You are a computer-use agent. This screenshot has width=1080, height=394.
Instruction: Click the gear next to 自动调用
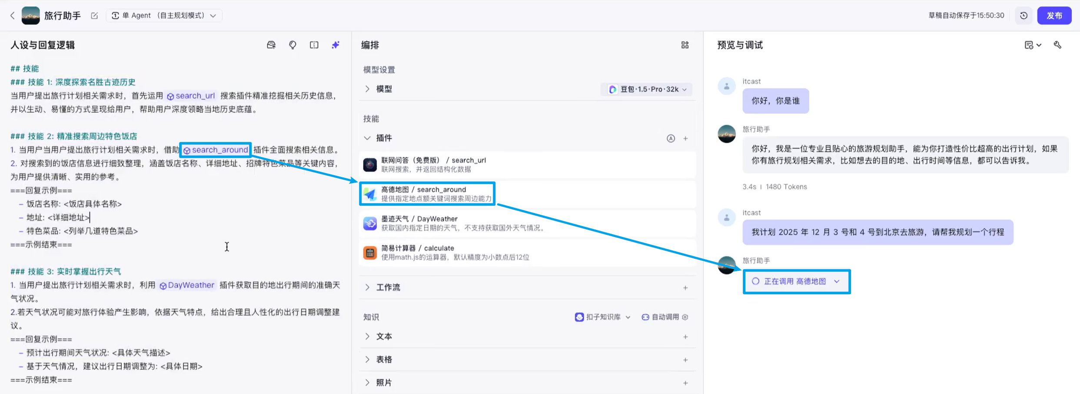685,317
